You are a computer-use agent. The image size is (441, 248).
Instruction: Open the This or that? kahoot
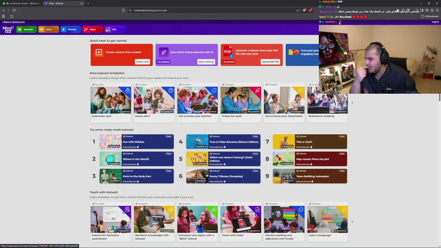(310, 142)
